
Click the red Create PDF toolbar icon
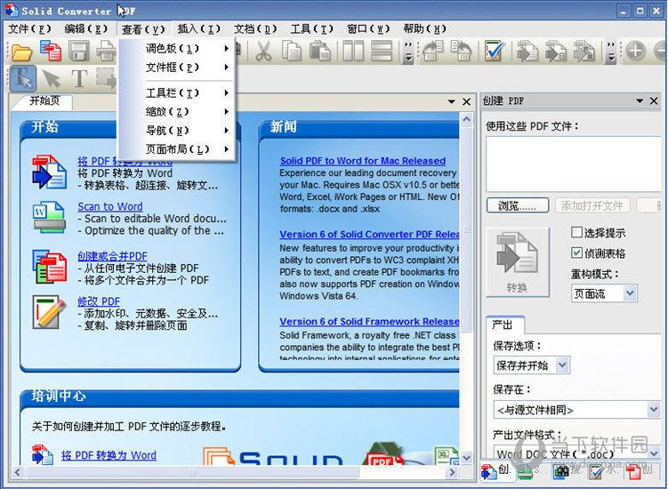(51, 51)
